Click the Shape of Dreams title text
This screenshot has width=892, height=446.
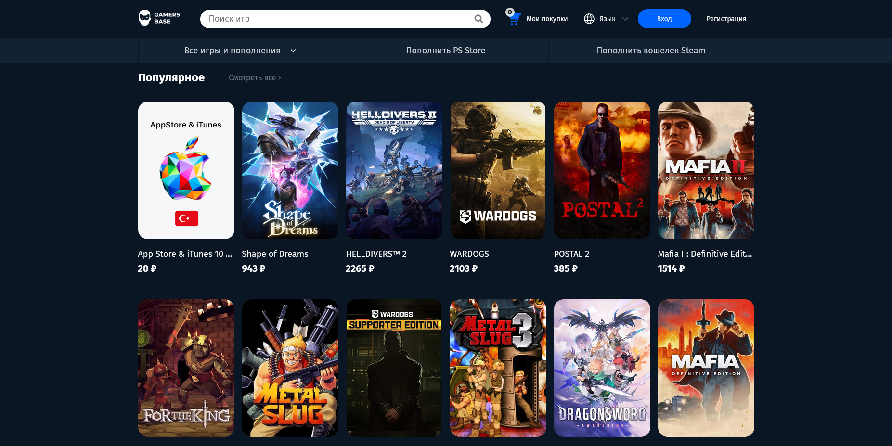(x=275, y=254)
